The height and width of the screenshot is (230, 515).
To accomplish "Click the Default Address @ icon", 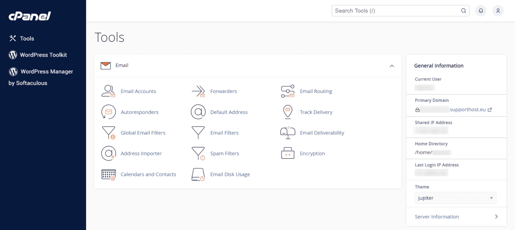I will click(198, 112).
